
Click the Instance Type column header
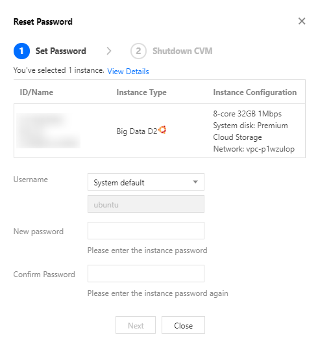(141, 92)
